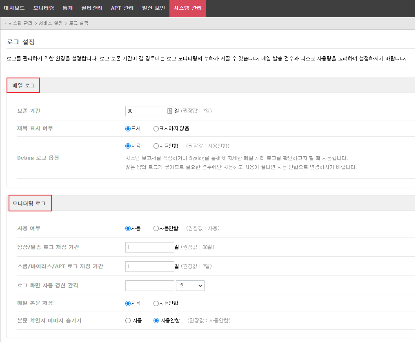Select the 발신 보안 tab
This screenshot has height=342, width=416.
(153, 8)
